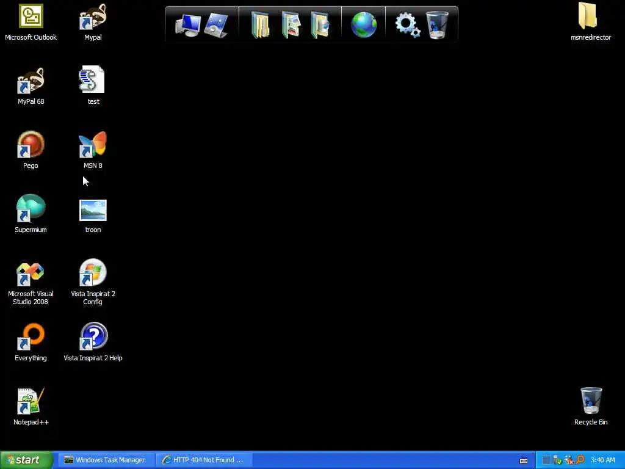Click the Task Manager CPU tray icon
This screenshot has height=469, width=625.
546,460
